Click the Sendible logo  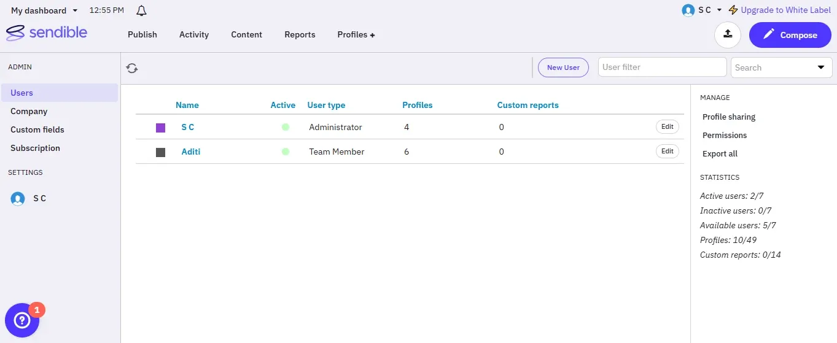pos(46,33)
